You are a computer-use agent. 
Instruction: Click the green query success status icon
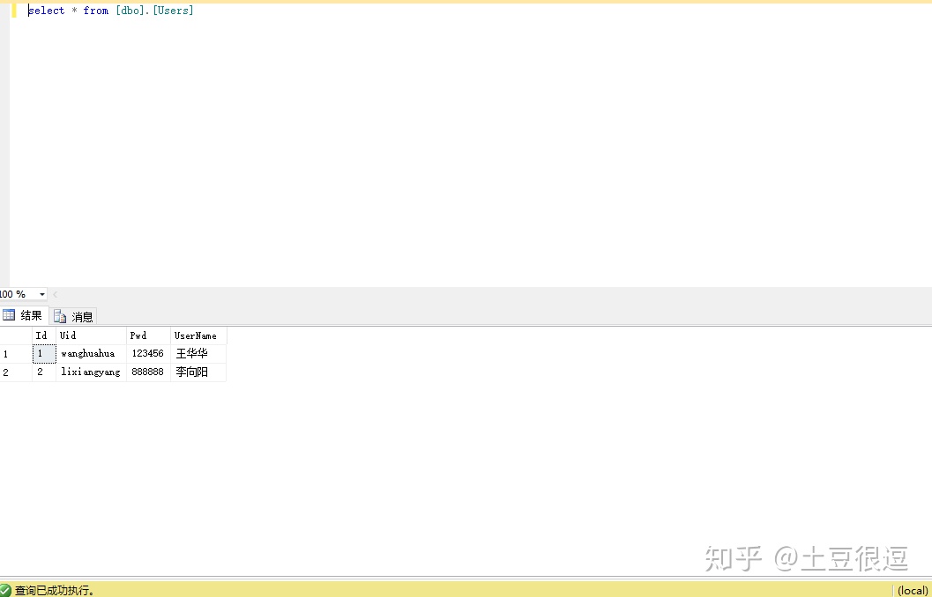pyautogui.click(x=5, y=591)
